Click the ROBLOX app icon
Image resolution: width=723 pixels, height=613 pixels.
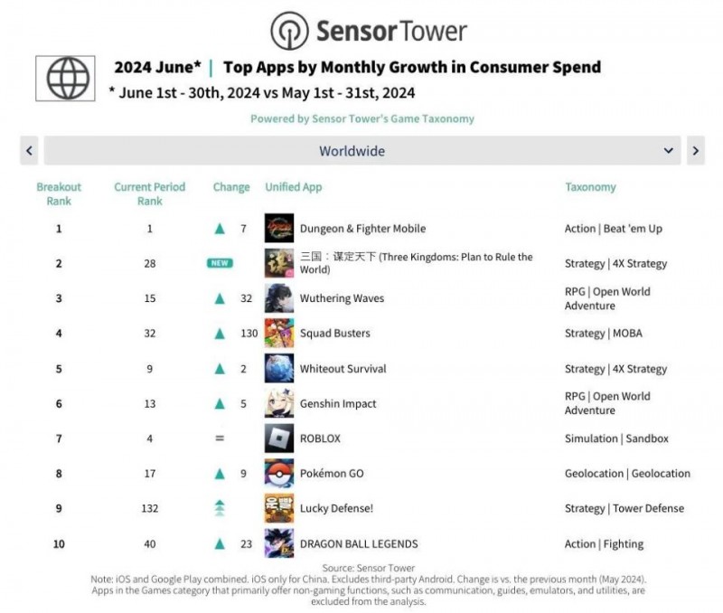(x=278, y=439)
